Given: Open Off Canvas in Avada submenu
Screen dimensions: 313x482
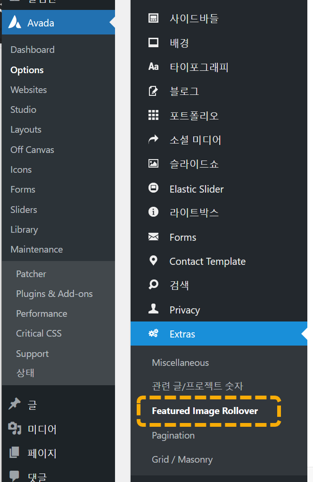Looking at the screenshot, I should (x=32, y=150).
